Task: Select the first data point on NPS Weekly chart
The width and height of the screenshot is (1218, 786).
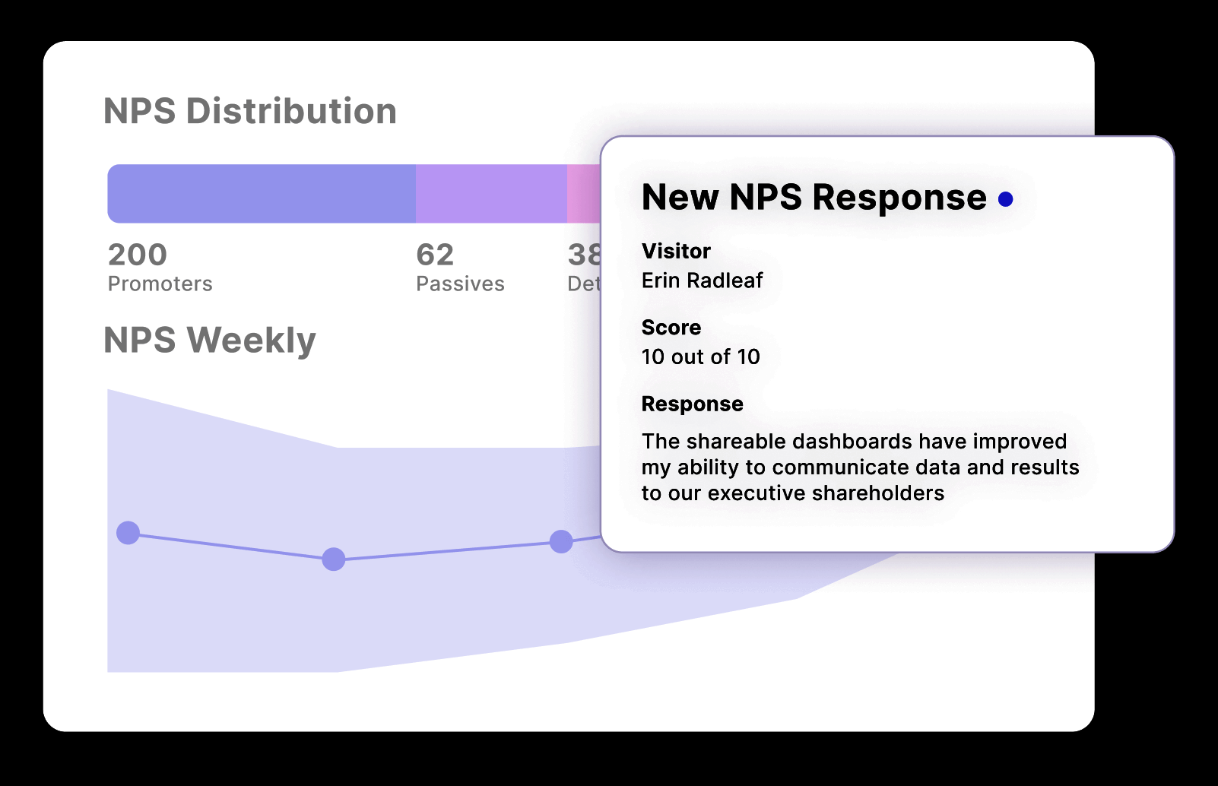Action: click(x=128, y=533)
